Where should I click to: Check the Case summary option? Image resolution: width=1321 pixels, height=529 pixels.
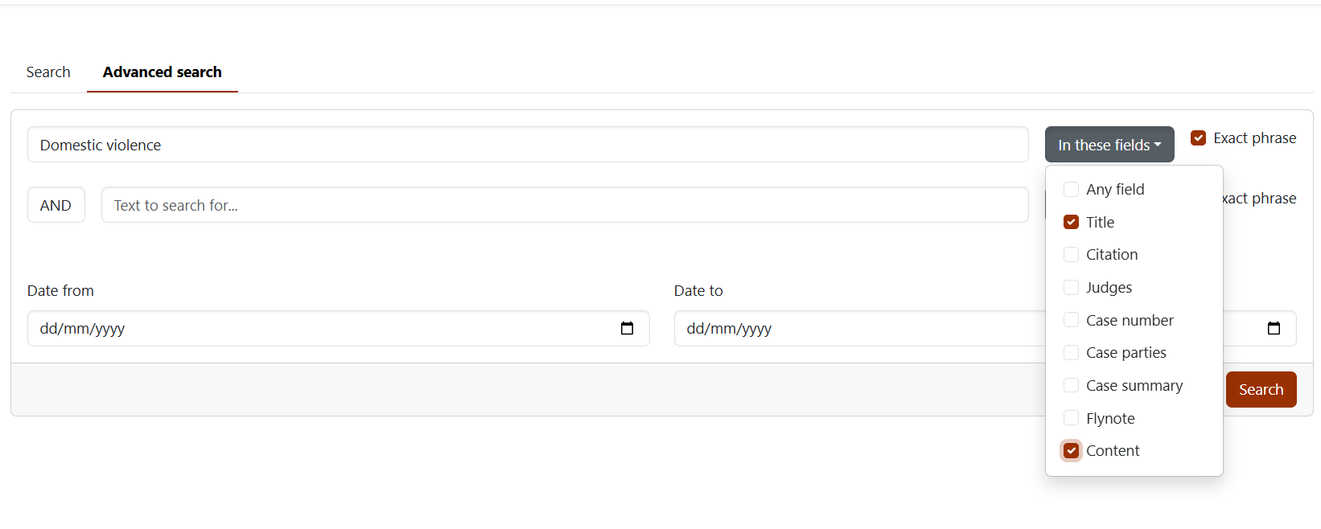tap(1071, 385)
